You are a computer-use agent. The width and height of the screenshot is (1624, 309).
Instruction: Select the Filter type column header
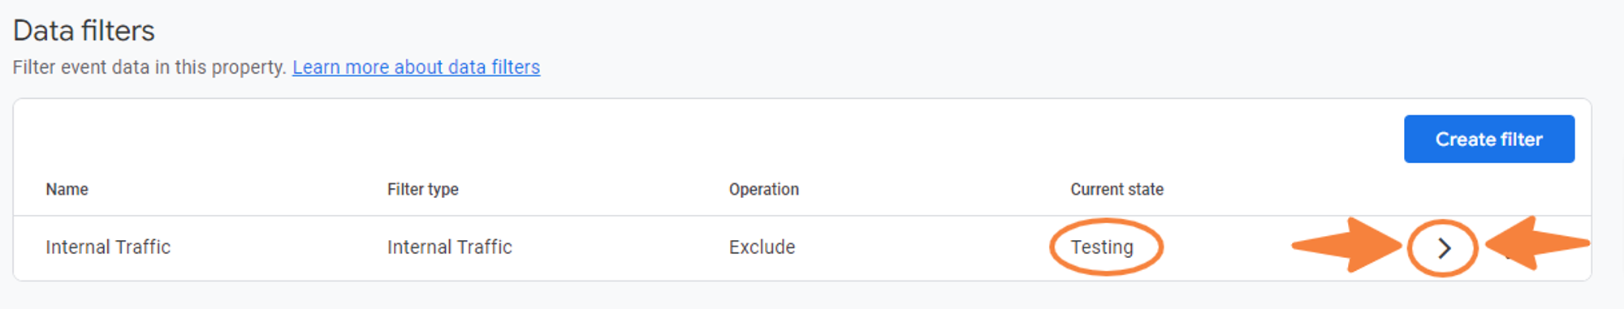pyautogui.click(x=422, y=189)
